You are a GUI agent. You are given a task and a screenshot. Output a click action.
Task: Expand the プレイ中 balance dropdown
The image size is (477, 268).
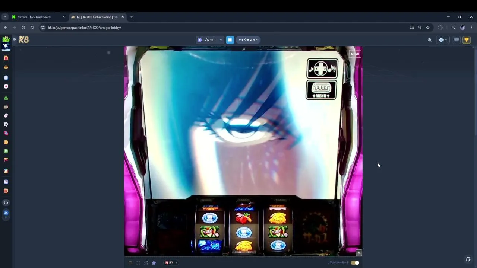click(x=210, y=40)
